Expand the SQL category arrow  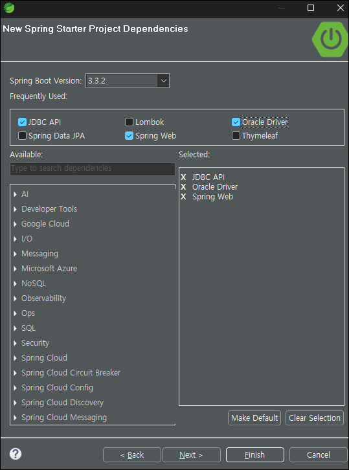tap(15, 328)
